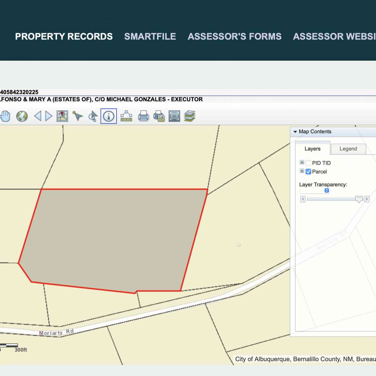Click the transparency increase right arrow
This screenshot has width=376, height=376.
[367, 199]
